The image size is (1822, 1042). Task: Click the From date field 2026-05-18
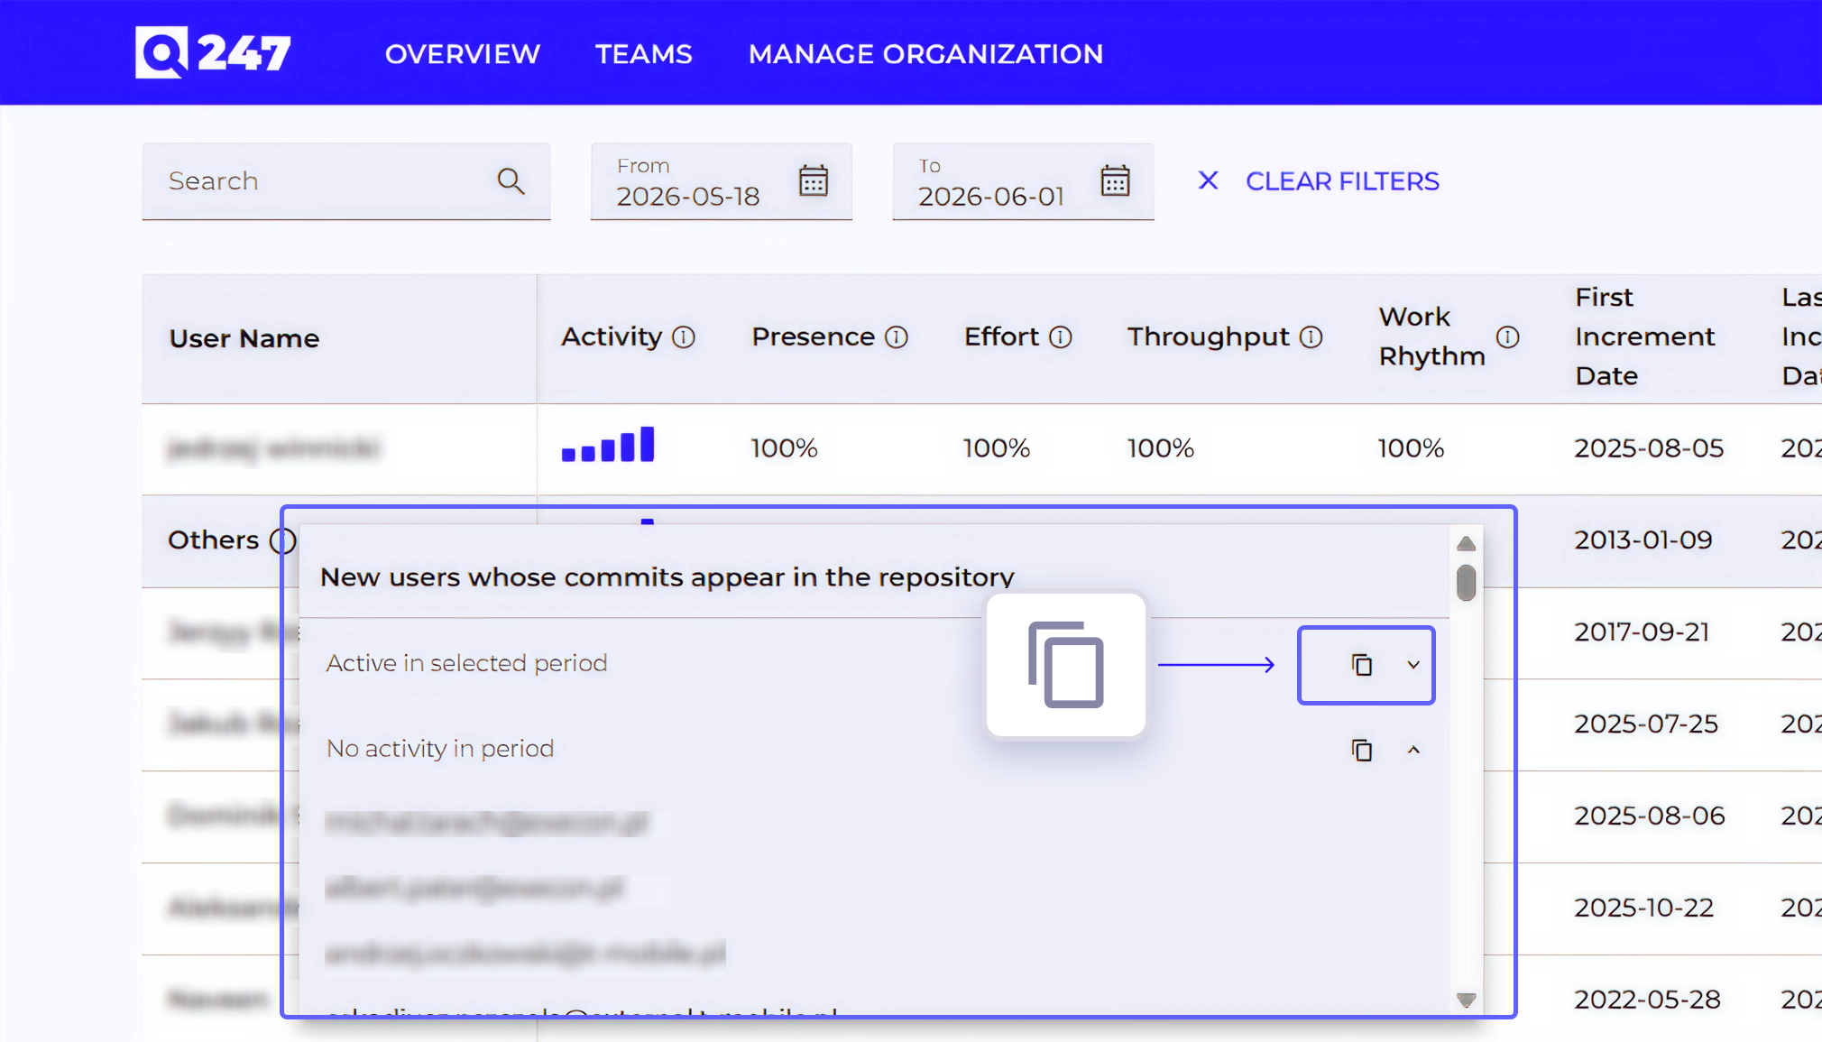722,181
